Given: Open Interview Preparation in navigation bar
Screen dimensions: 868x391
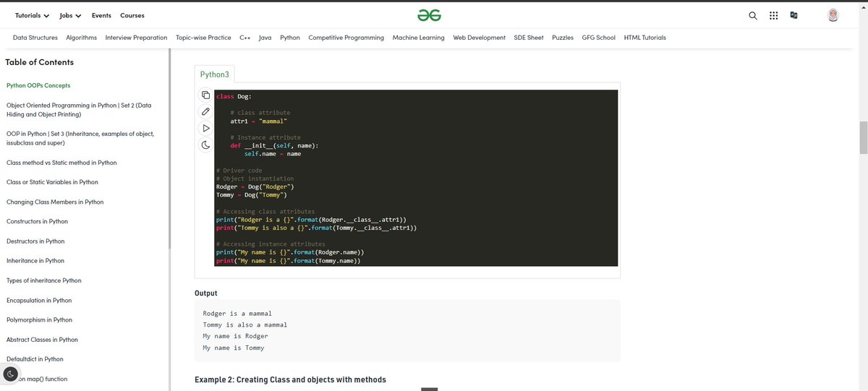Looking at the screenshot, I should 136,38.
